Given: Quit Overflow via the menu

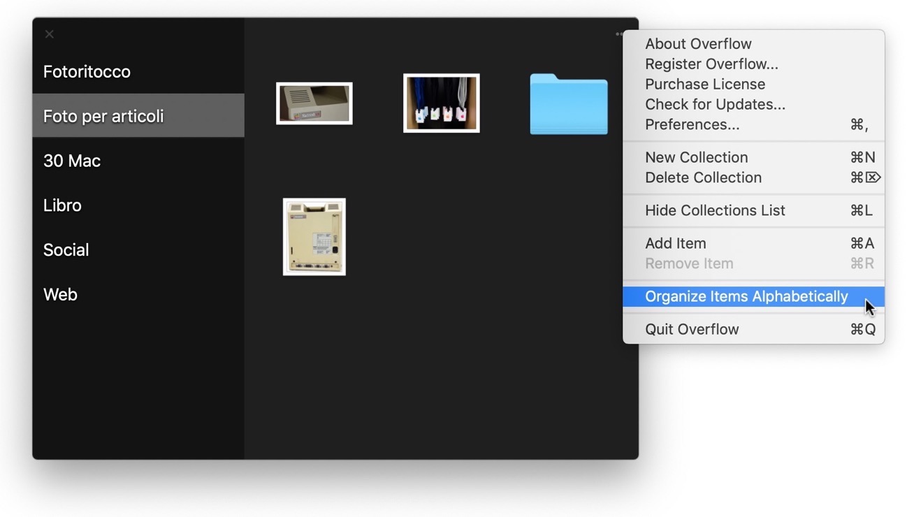Looking at the screenshot, I should coord(691,328).
